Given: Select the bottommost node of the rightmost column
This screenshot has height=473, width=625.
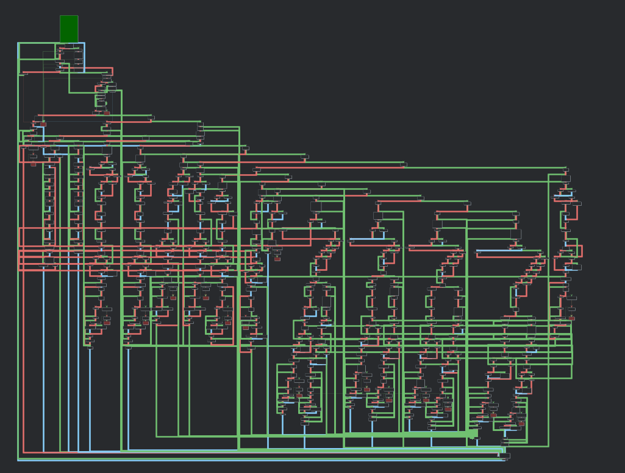Looking at the screenshot, I should (572, 318).
